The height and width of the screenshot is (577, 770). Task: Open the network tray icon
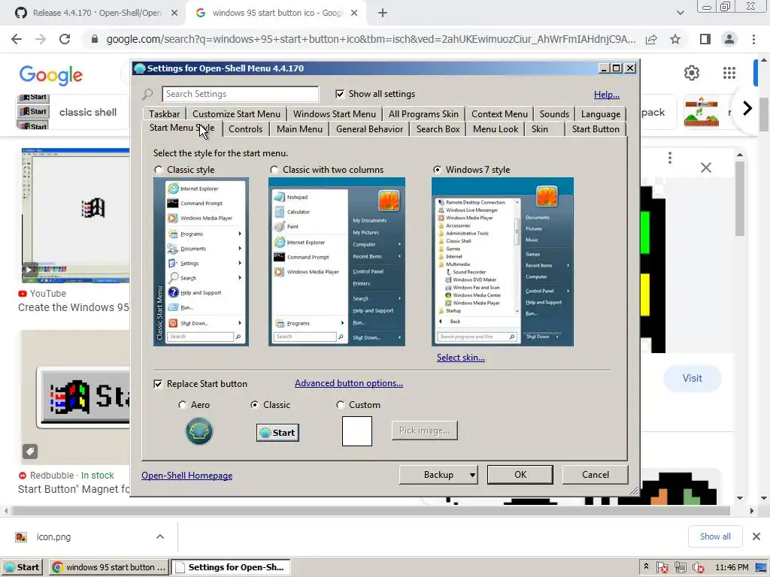[x=680, y=568]
